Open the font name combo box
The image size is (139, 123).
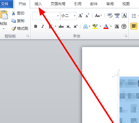click(46, 16)
